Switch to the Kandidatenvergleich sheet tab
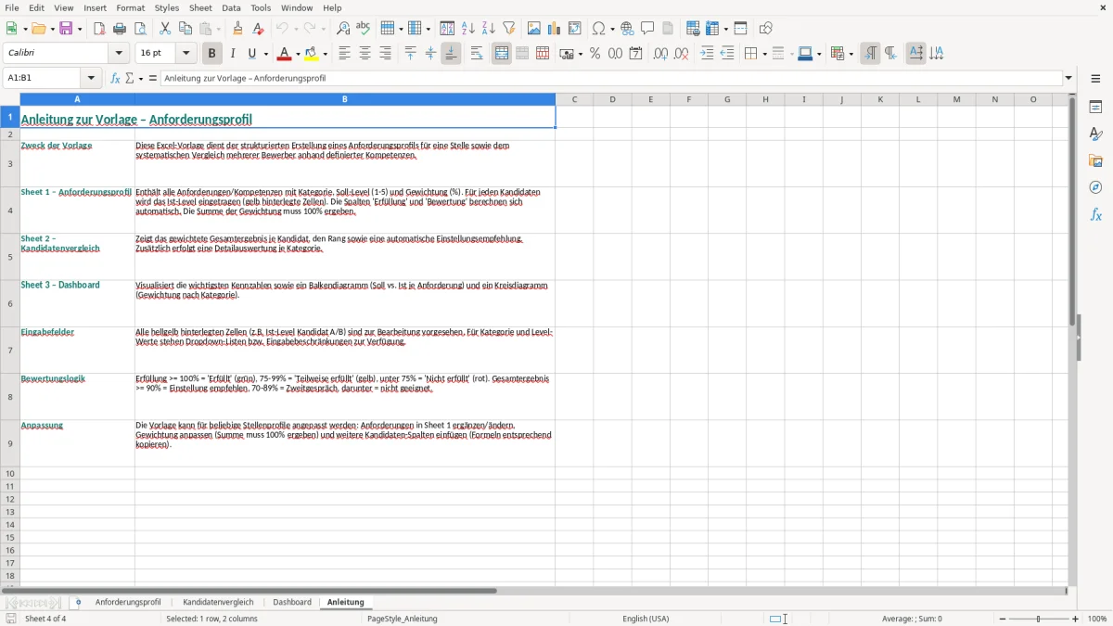The image size is (1113, 626). coord(218,602)
